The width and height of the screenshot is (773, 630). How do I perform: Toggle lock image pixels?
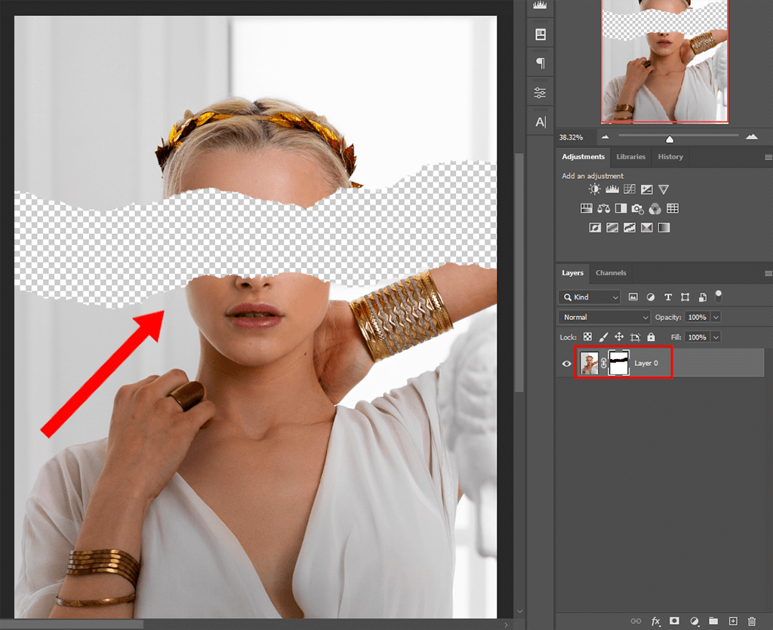tap(603, 337)
